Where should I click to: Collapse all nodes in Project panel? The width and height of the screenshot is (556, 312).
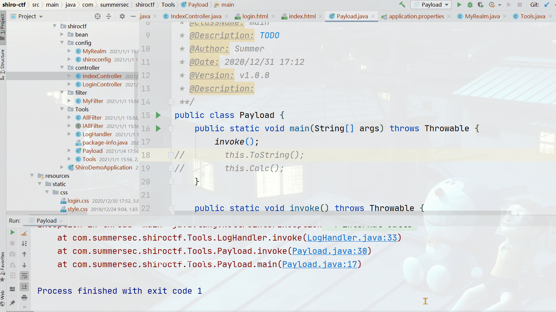tap(109, 16)
